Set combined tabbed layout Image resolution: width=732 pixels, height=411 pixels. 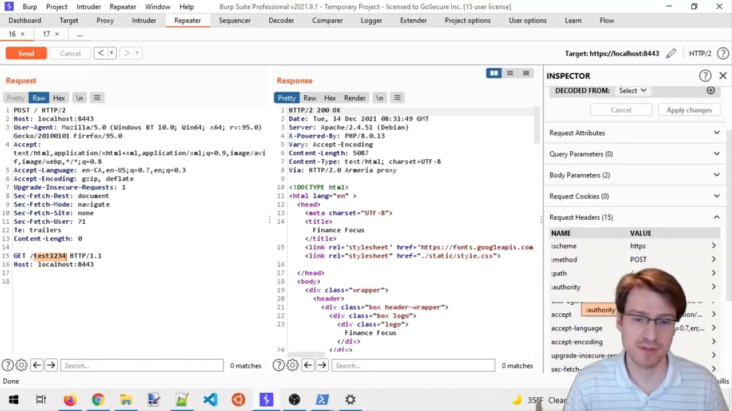point(526,73)
